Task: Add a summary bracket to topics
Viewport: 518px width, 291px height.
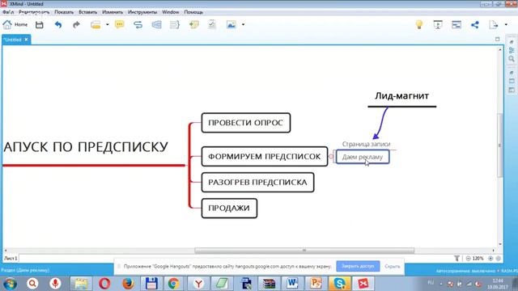Action: click(x=175, y=25)
